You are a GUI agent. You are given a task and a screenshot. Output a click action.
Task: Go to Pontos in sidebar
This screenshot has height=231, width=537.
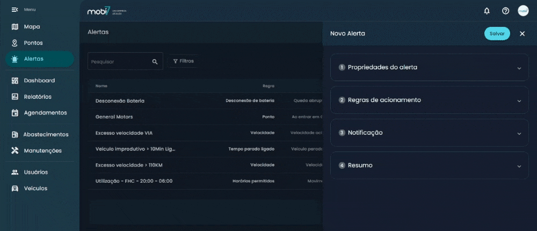33,43
